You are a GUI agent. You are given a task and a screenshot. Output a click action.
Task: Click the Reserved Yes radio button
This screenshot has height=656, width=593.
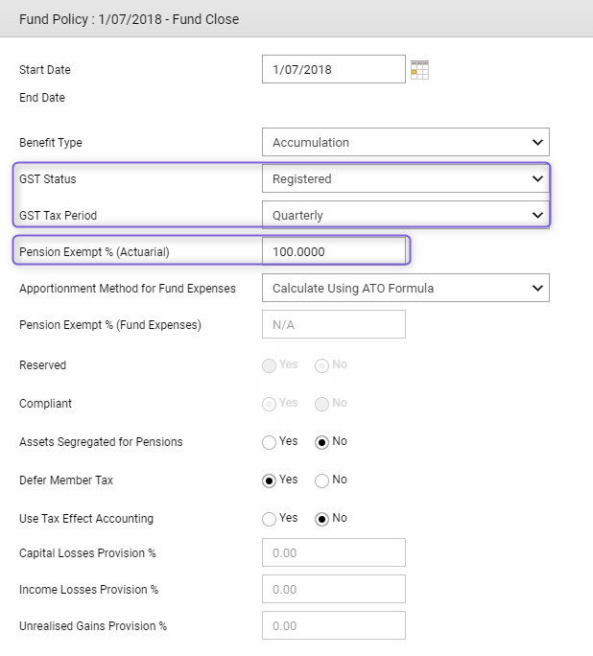[269, 365]
